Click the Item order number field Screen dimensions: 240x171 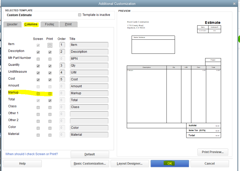click(x=62, y=45)
